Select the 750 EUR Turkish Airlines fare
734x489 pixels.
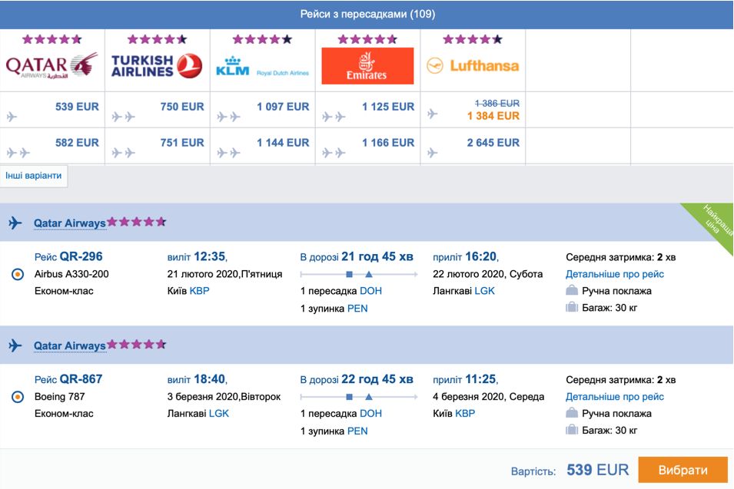tap(182, 107)
